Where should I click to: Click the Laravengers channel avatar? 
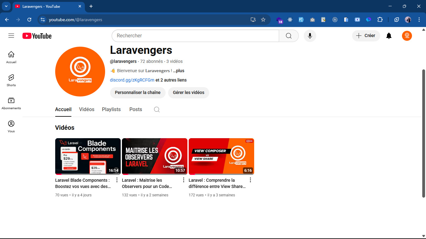80,72
